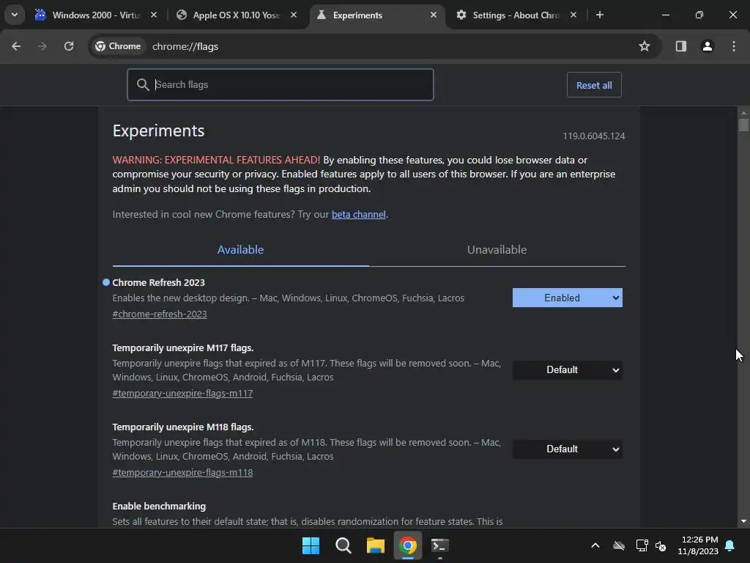Image resolution: width=750 pixels, height=563 pixels.
Task: Click the Temporarily unexpire M118 flags title
Action: [182, 427]
